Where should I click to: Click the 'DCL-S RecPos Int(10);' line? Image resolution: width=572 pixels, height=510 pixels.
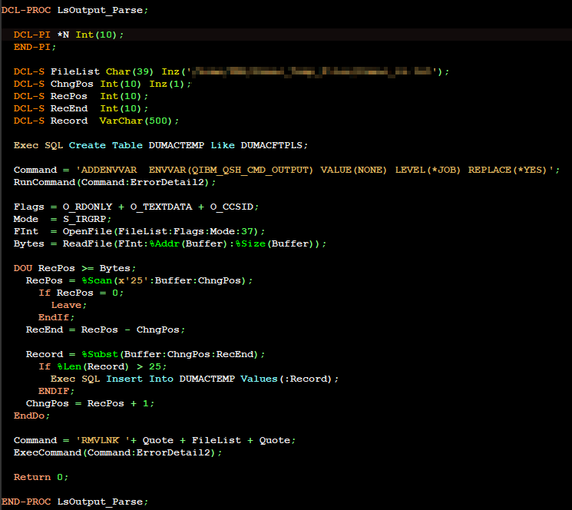coord(81,96)
